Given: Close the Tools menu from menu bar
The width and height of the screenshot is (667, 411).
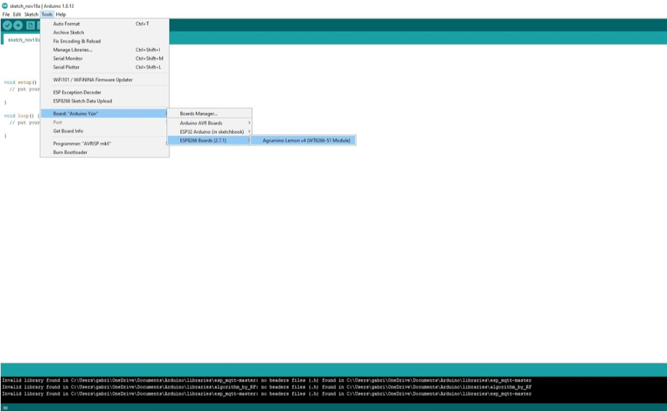Looking at the screenshot, I should tap(47, 14).
